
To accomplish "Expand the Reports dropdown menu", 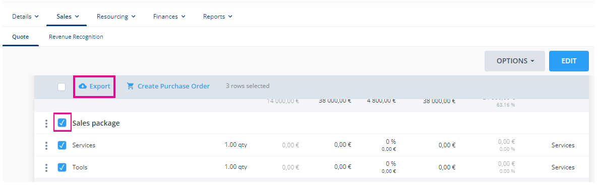I will [218, 17].
